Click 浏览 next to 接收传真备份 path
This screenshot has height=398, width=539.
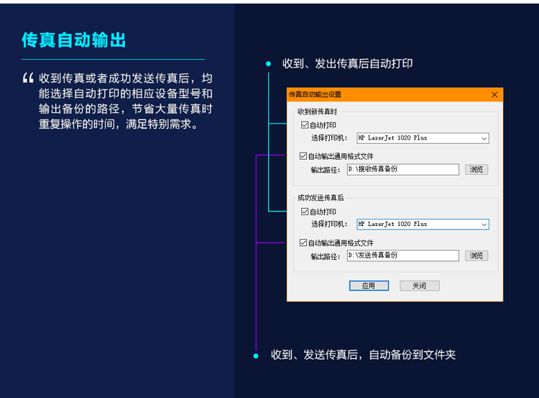(476, 169)
